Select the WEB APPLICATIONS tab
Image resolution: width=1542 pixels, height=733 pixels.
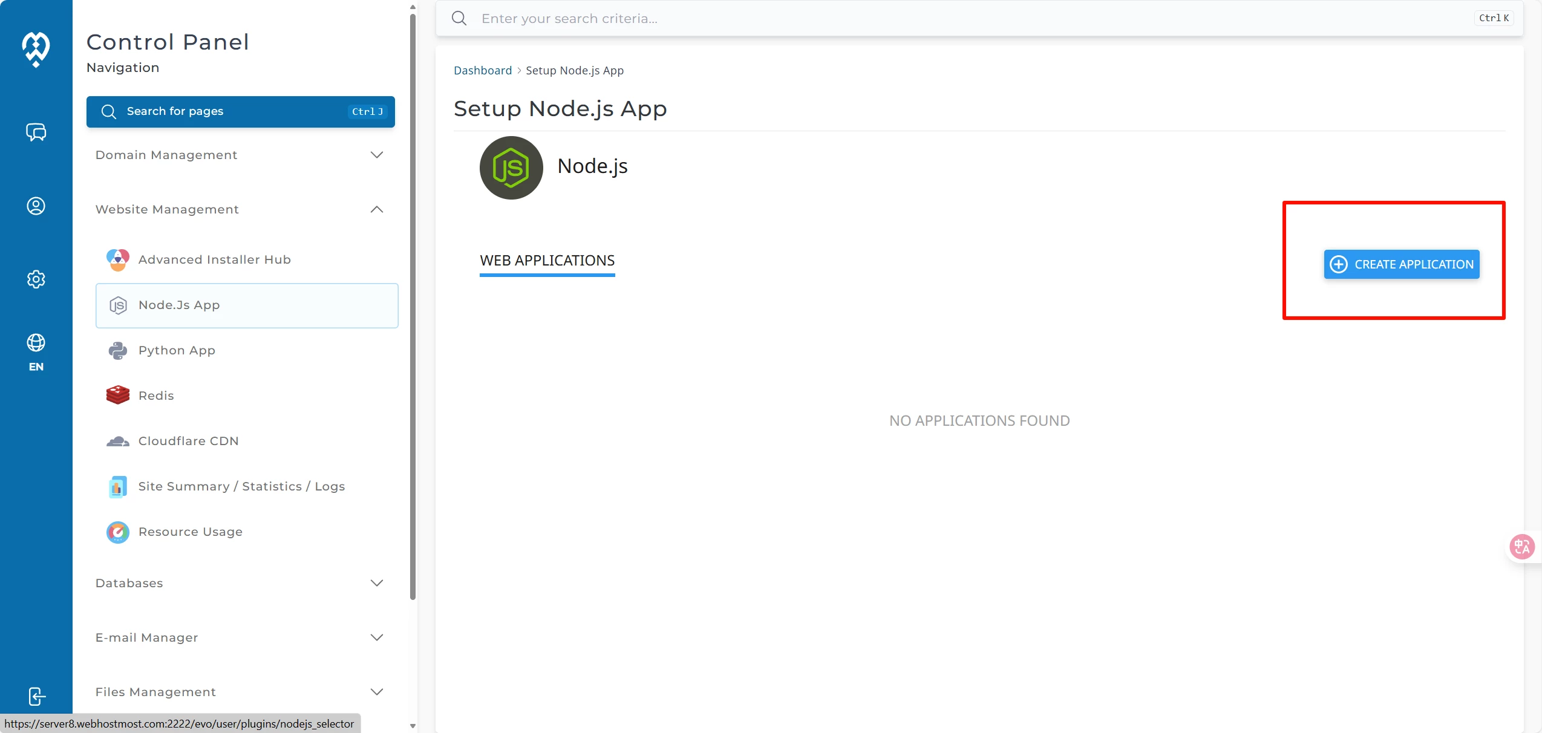[547, 261]
